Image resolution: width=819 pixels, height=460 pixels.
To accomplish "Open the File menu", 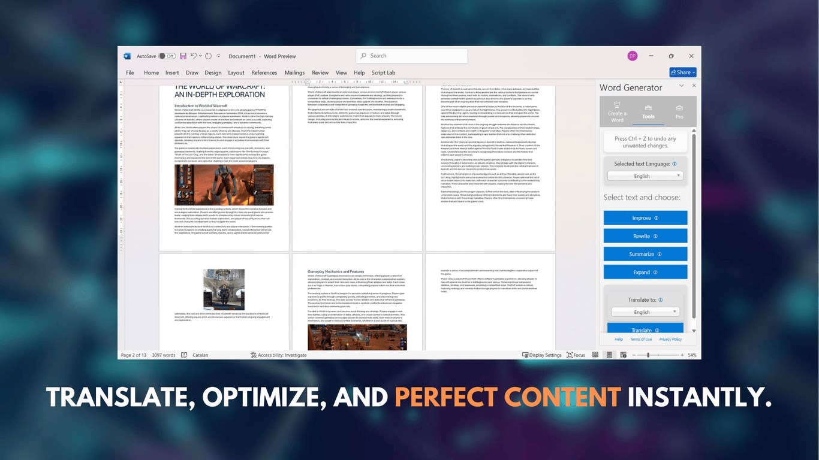I will click(x=130, y=73).
